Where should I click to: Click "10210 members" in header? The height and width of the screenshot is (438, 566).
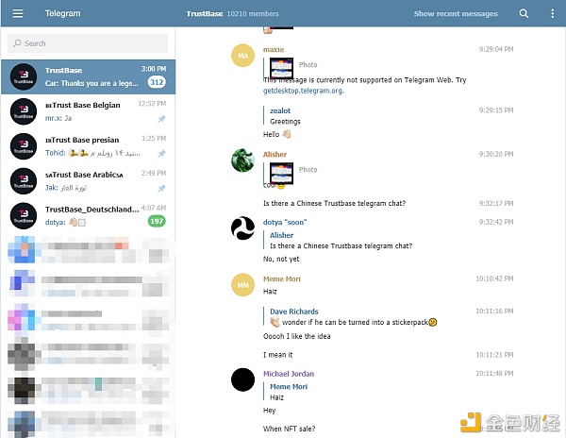click(x=253, y=14)
